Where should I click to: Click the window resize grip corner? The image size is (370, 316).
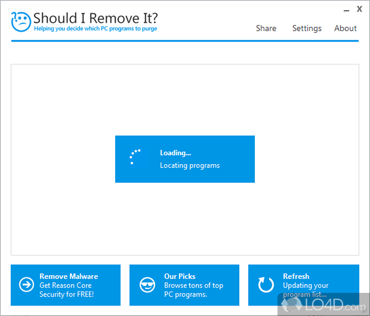coord(364,310)
